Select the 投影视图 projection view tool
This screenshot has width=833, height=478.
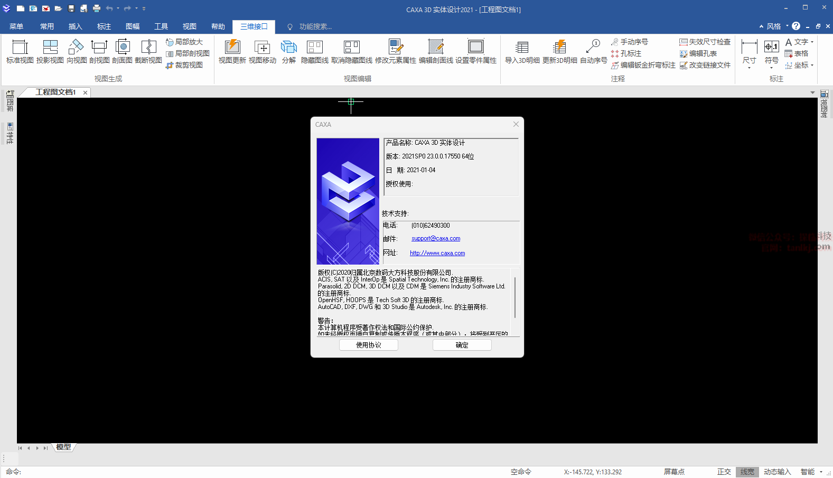coord(50,51)
